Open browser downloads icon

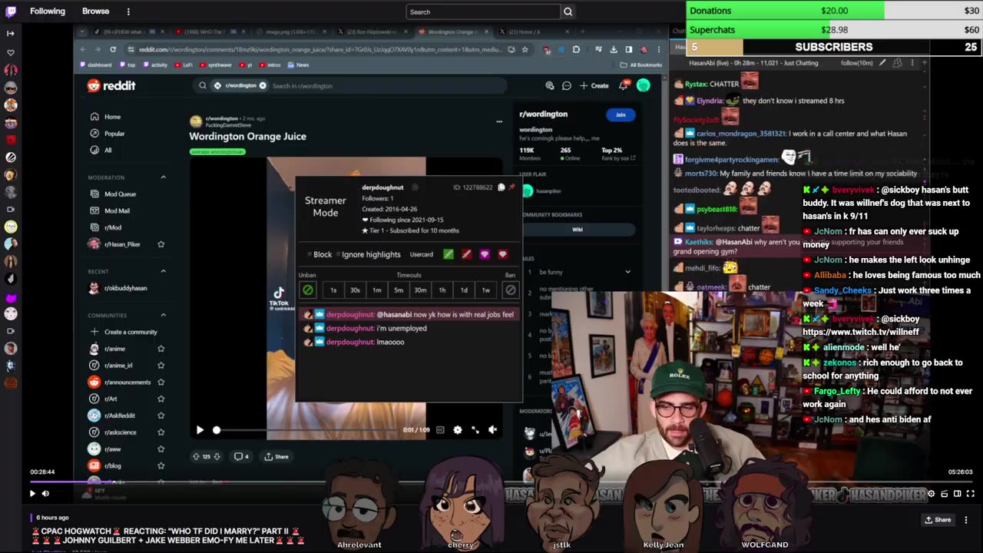click(x=614, y=49)
